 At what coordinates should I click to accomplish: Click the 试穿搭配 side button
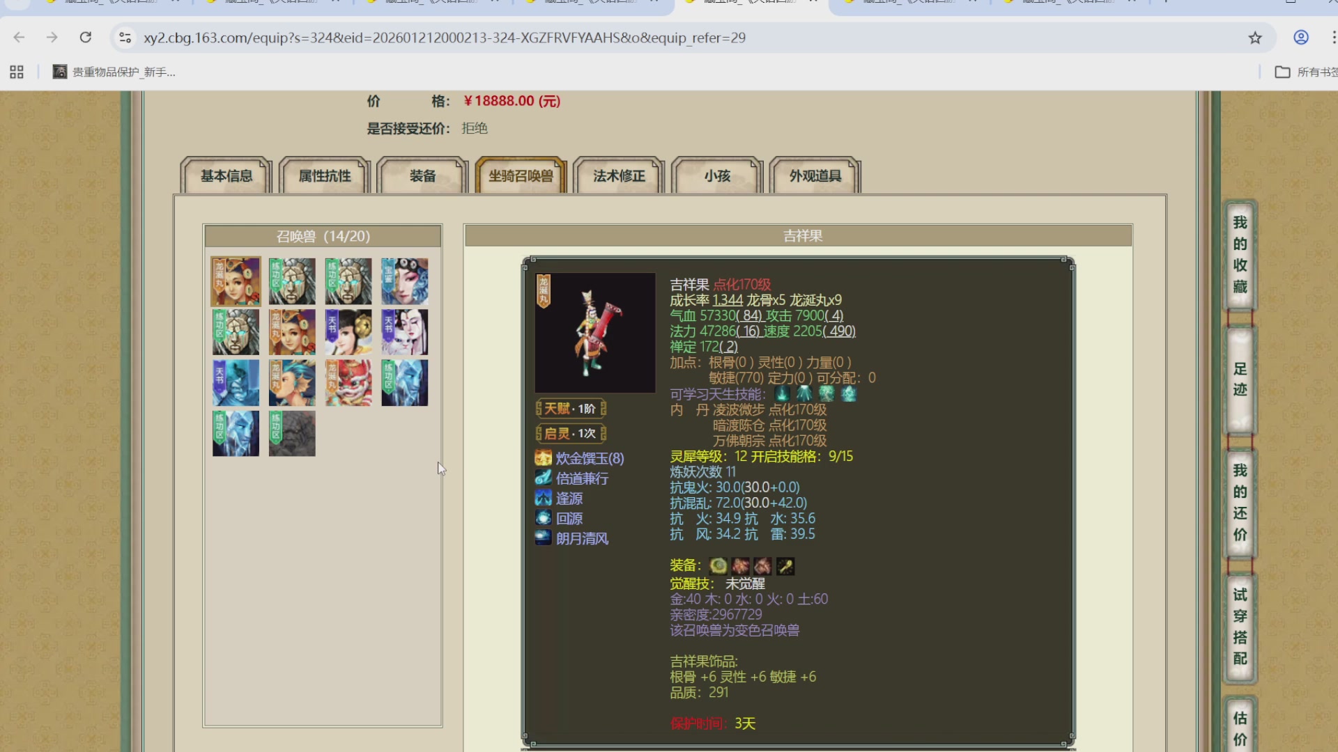(x=1240, y=627)
